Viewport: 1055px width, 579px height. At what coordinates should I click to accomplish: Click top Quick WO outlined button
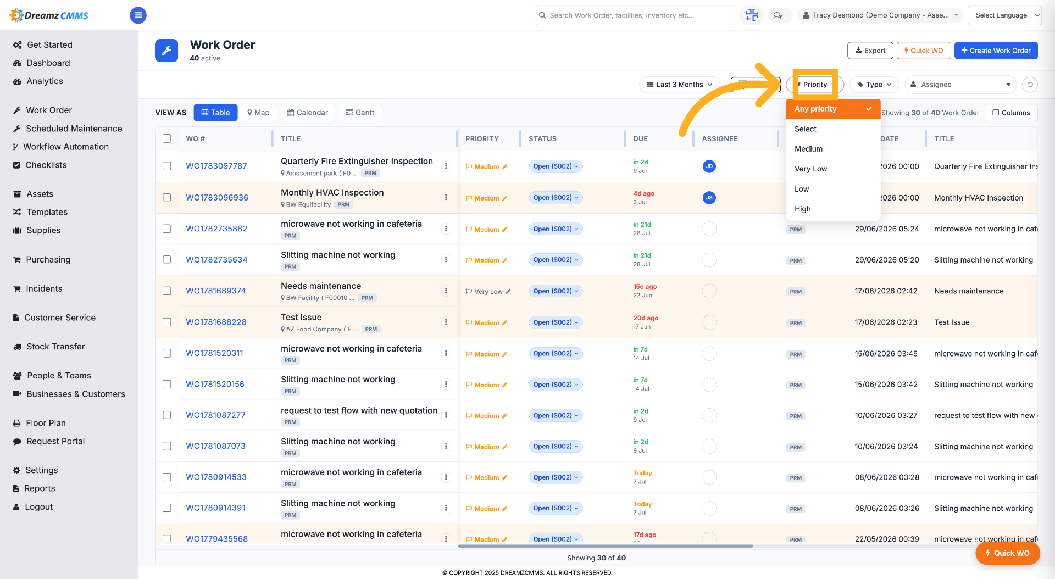[x=923, y=51]
